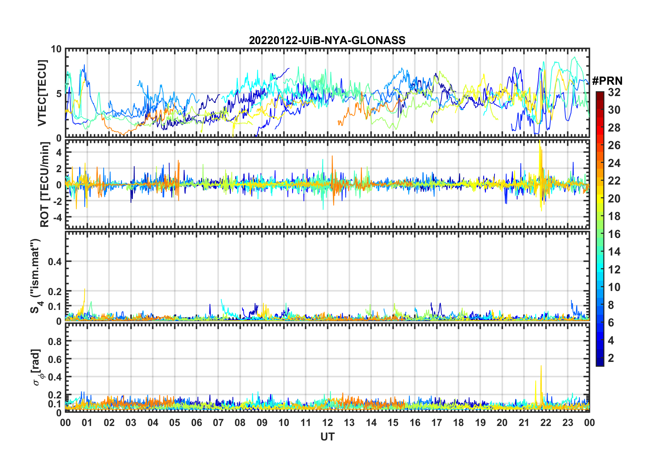Click VTEC y-axis tick label 10
655x458 pixels.
pyautogui.click(x=56, y=49)
